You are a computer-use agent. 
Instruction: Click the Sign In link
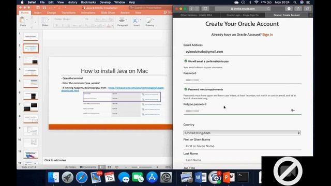coord(267,35)
